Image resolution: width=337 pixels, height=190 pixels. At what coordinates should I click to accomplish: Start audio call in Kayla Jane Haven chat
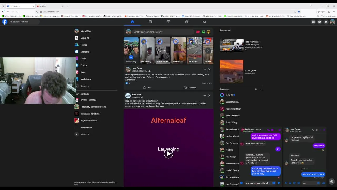tap(268, 130)
